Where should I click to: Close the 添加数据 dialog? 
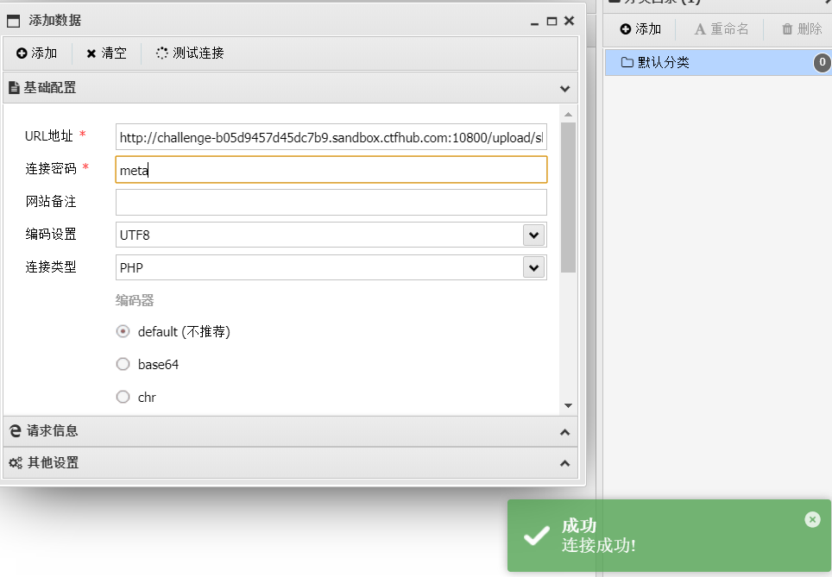point(570,21)
